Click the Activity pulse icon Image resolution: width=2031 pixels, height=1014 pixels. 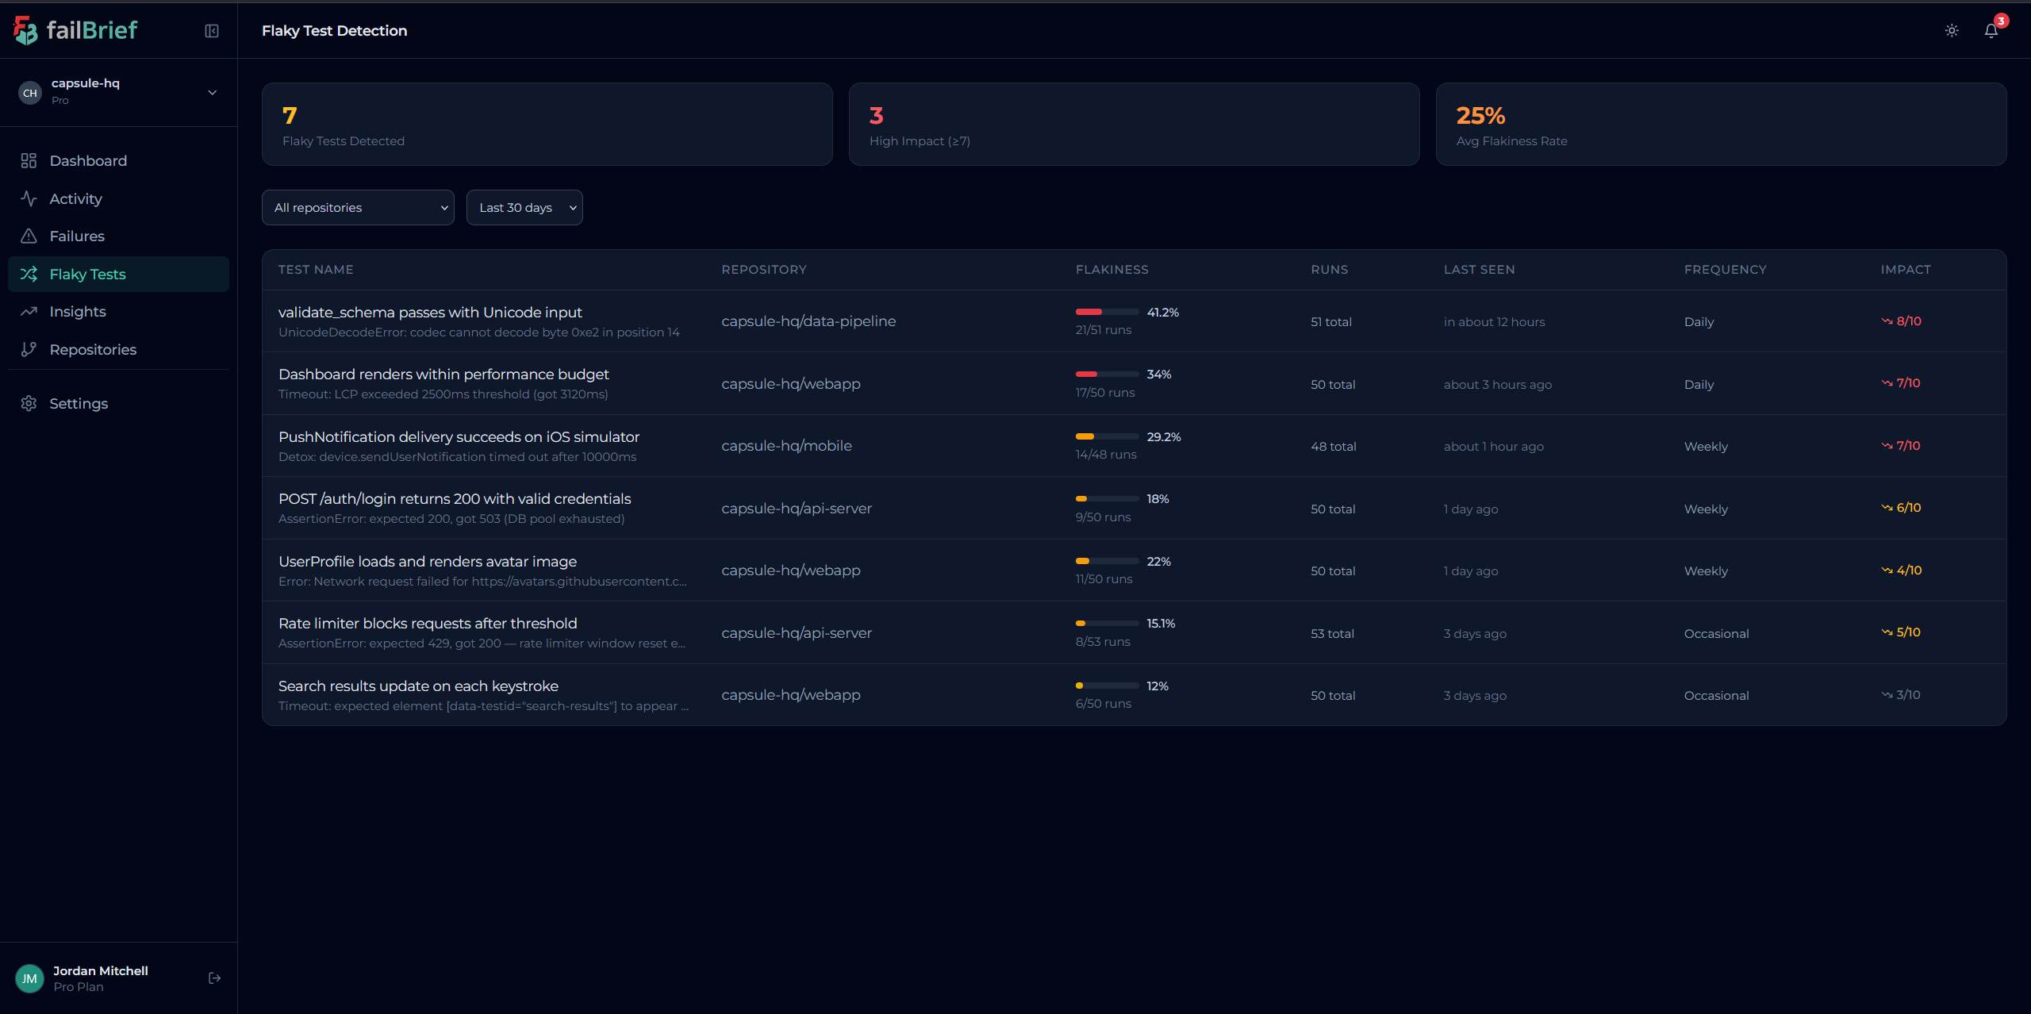[x=29, y=198]
